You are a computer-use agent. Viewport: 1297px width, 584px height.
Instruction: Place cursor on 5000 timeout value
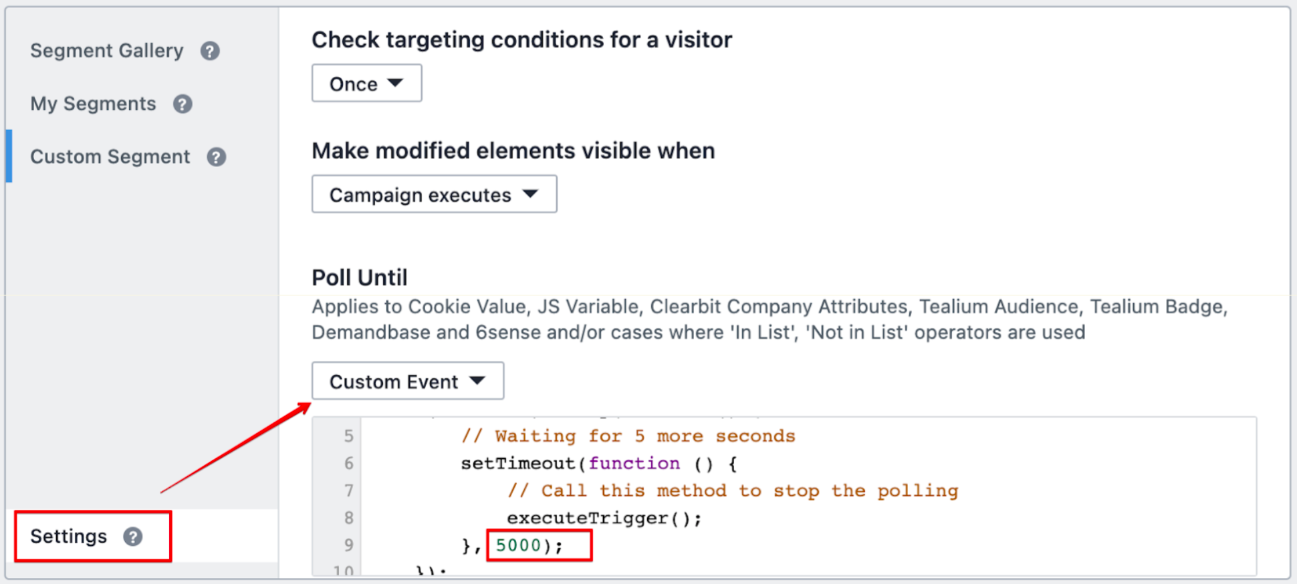tap(518, 545)
